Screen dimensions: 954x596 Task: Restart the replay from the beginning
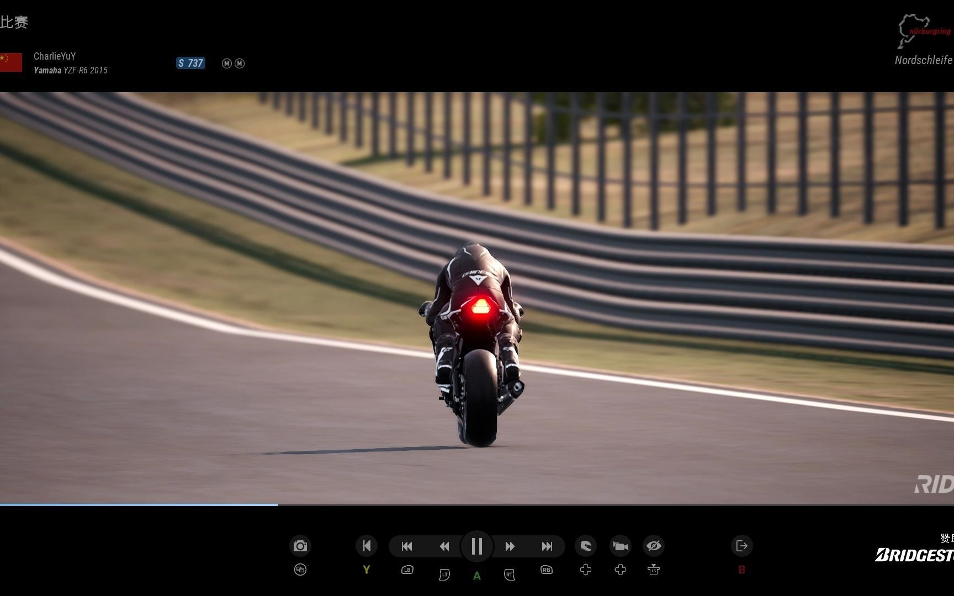pyautogui.click(x=367, y=546)
